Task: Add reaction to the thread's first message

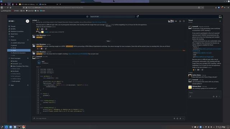Action: coord(202,70)
